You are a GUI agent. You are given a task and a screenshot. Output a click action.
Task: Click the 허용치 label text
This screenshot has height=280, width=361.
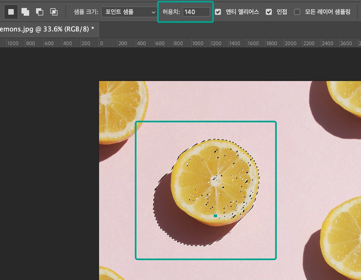click(171, 12)
